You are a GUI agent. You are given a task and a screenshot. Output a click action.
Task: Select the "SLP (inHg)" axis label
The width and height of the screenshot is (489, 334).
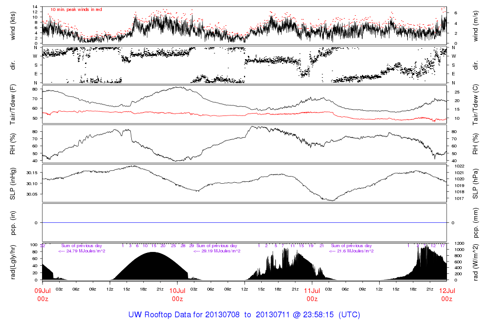point(13,184)
